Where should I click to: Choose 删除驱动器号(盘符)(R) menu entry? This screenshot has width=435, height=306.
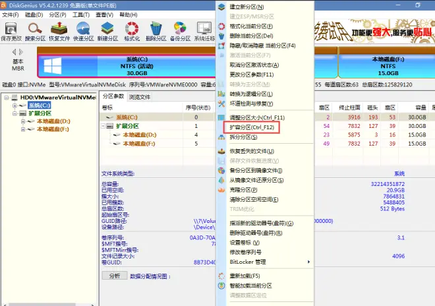[x=256, y=233]
